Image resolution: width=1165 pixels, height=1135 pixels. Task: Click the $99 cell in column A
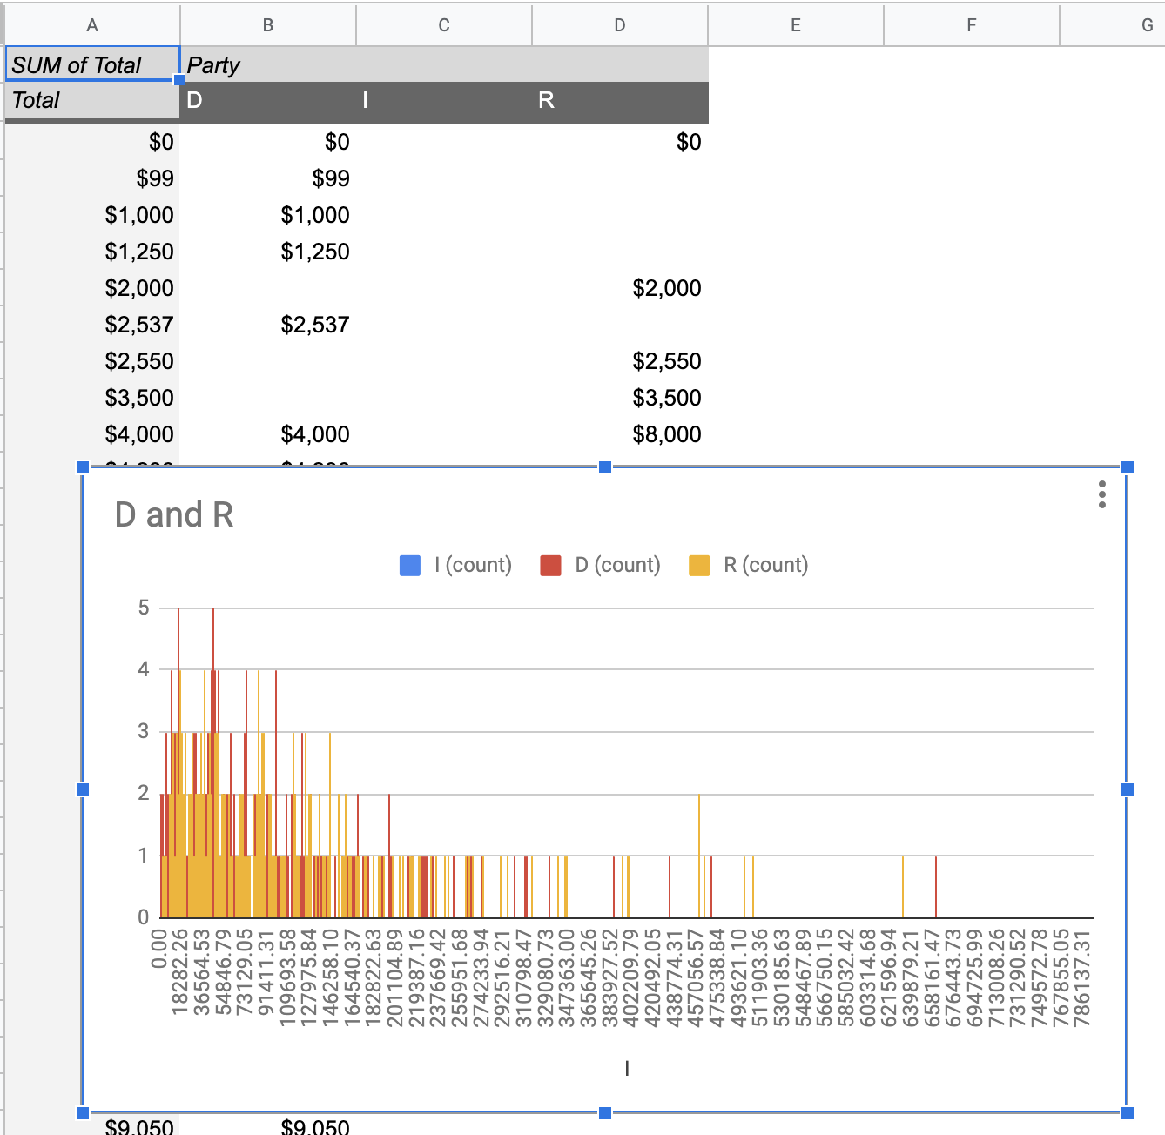92,178
